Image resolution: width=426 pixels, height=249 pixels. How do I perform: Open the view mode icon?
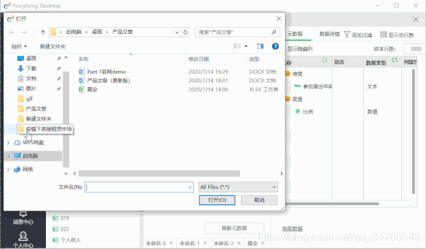[x=237, y=46]
